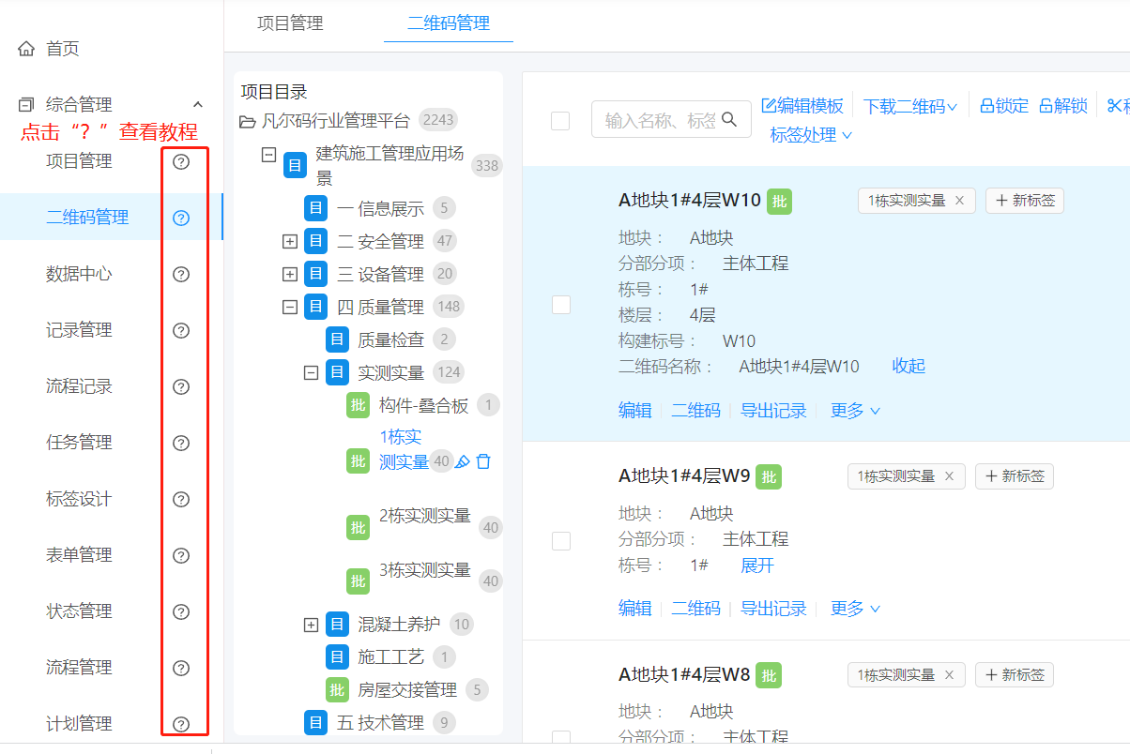Collapse the 四 质量管理 tree node
This screenshot has height=754, width=1130.
coord(290,307)
